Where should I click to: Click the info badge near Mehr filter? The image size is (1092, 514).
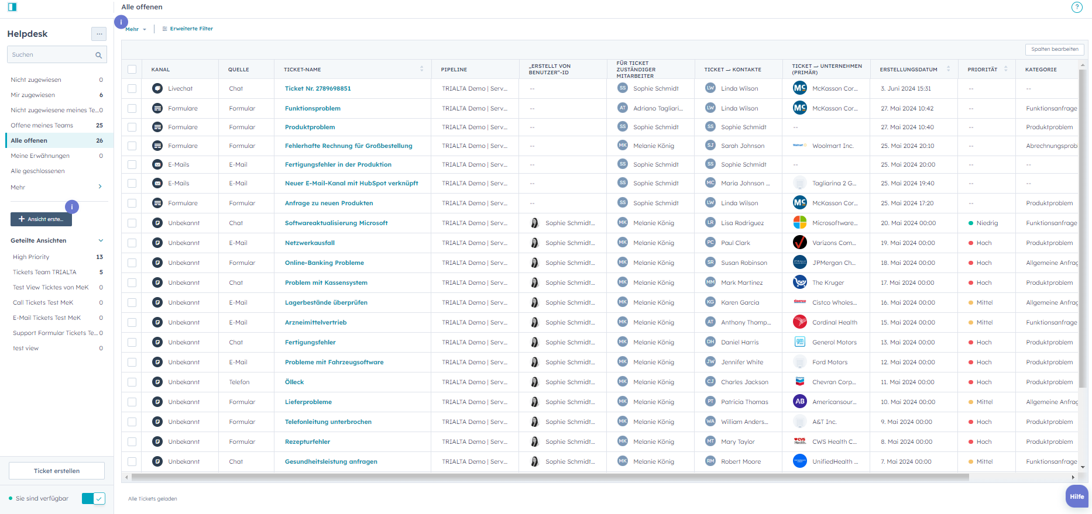point(121,22)
